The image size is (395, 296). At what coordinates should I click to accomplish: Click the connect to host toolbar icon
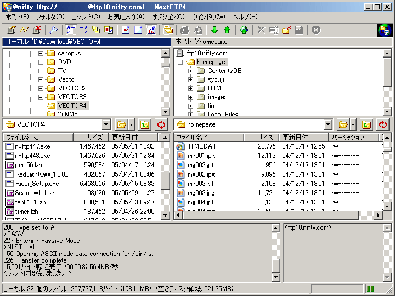12,30
